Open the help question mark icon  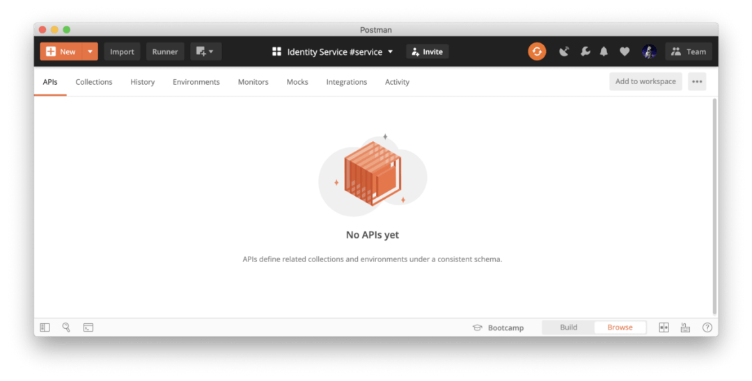point(707,327)
